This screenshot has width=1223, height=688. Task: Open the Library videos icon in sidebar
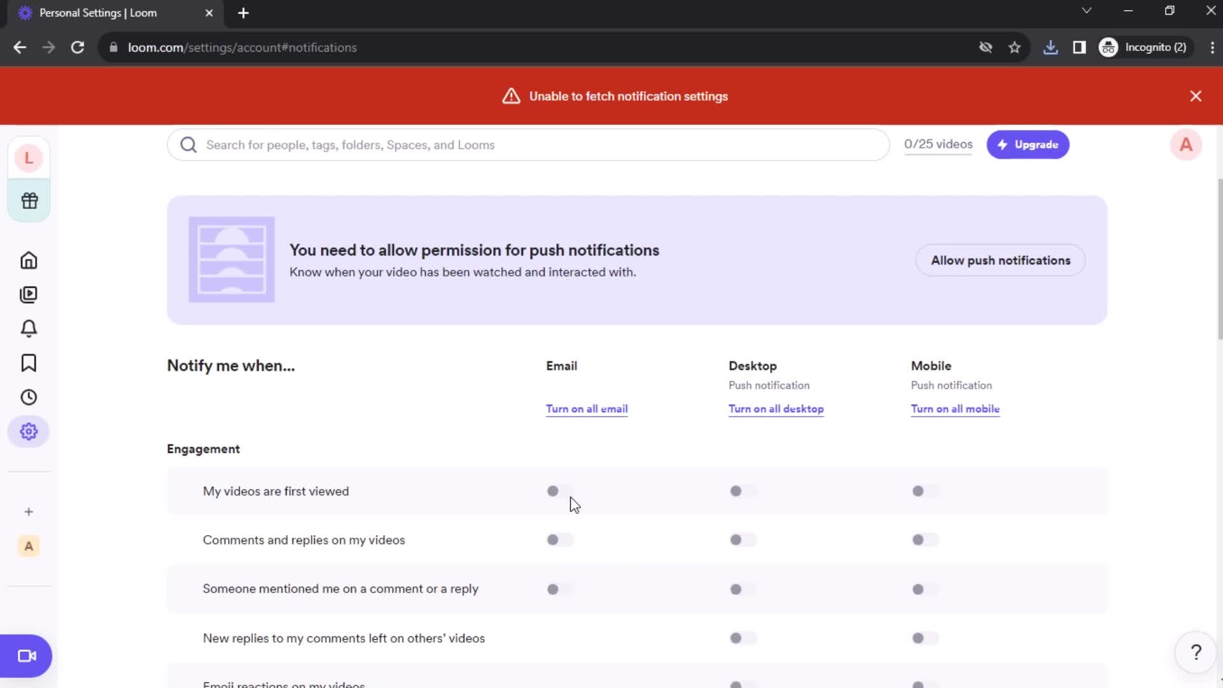coord(29,294)
